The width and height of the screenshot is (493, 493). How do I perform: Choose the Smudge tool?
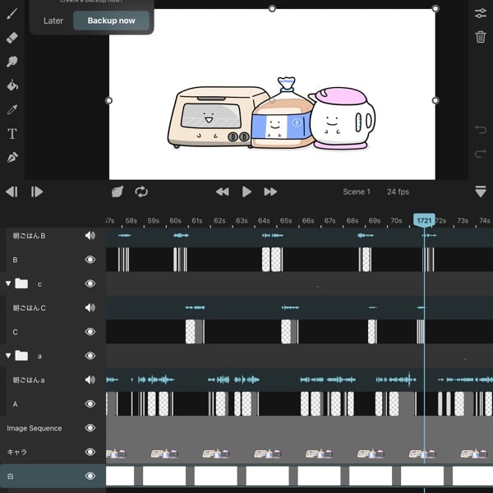[12, 62]
